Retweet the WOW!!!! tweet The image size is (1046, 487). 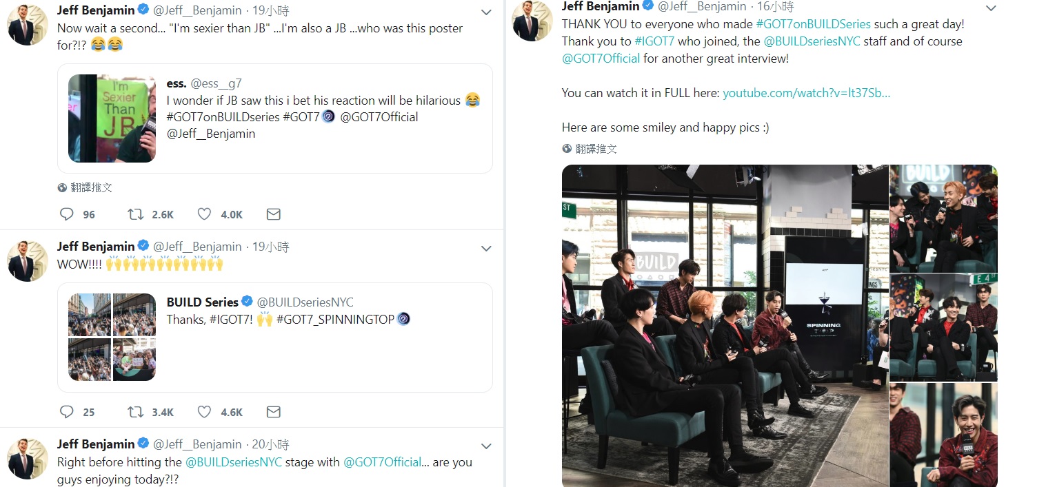(x=136, y=412)
